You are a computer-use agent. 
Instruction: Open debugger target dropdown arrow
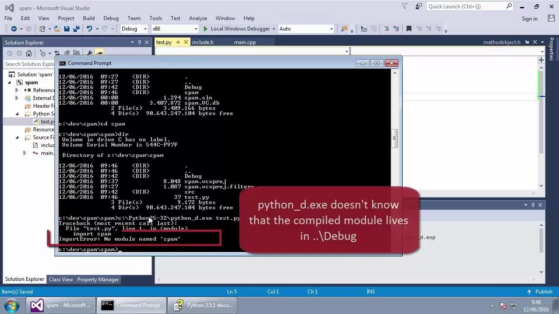click(x=273, y=29)
